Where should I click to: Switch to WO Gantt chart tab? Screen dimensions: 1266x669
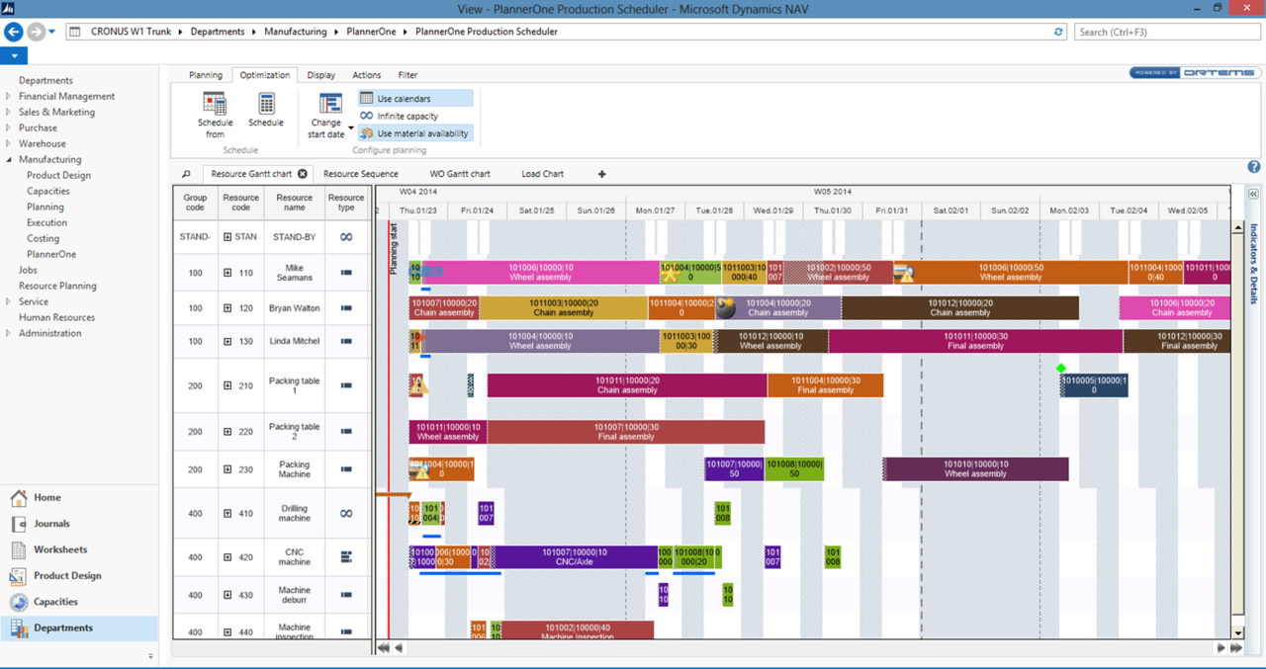pyautogui.click(x=460, y=174)
